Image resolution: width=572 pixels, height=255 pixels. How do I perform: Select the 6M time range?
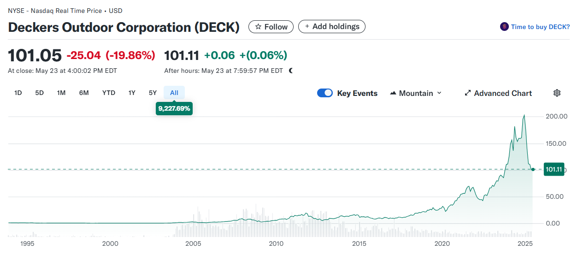pyautogui.click(x=84, y=93)
